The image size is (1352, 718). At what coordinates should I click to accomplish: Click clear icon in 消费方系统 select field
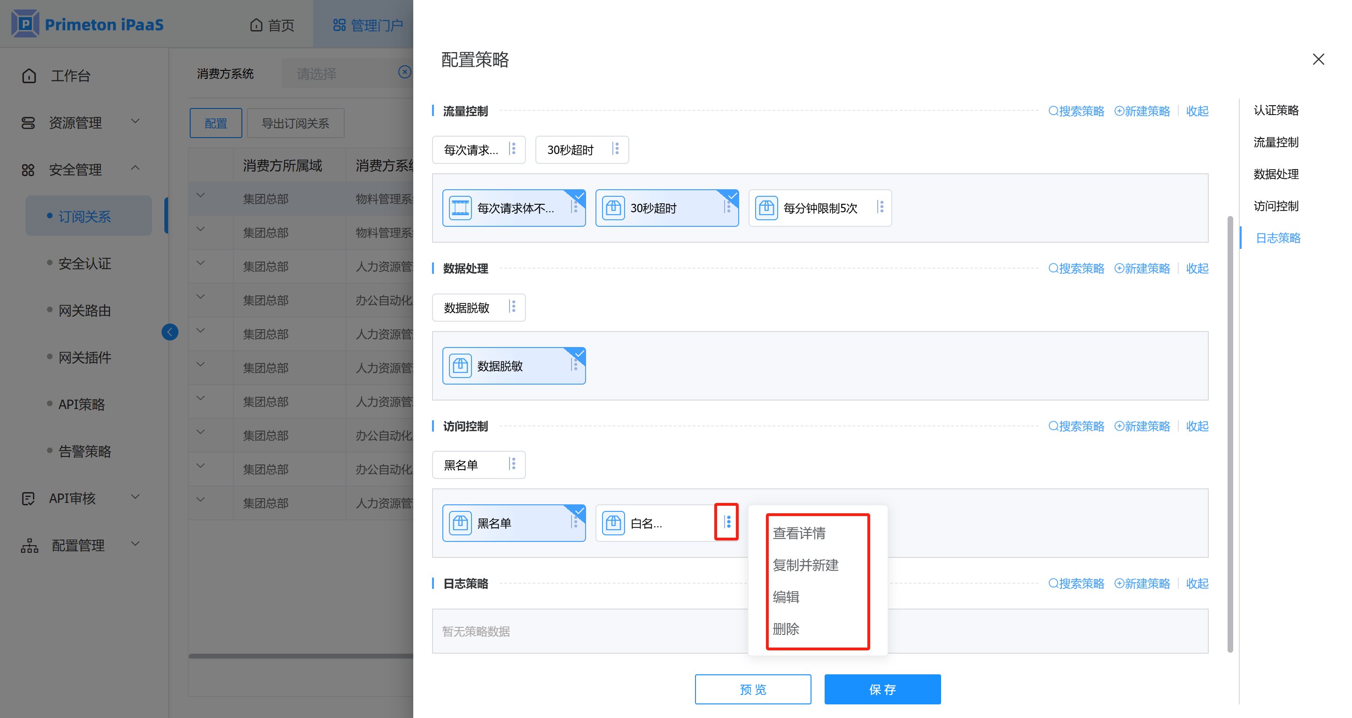click(x=404, y=72)
